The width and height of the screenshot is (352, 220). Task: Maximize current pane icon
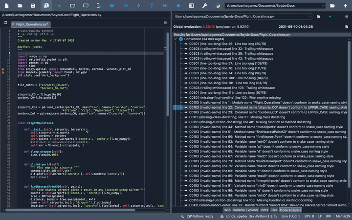pos(191,5)
